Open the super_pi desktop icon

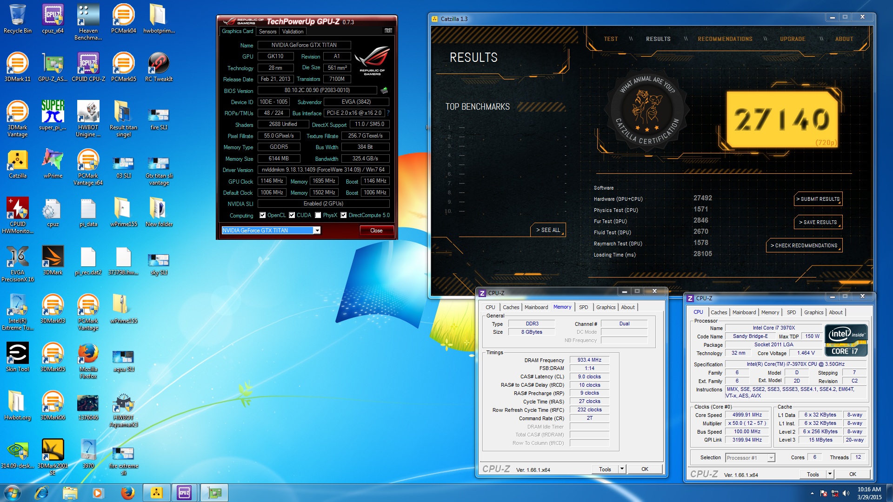pos(53,116)
